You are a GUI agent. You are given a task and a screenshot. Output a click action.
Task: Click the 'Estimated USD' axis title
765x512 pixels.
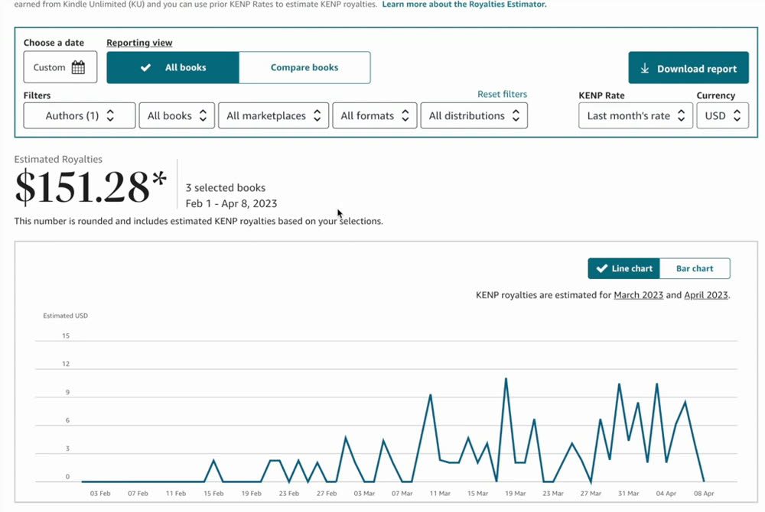(x=65, y=316)
